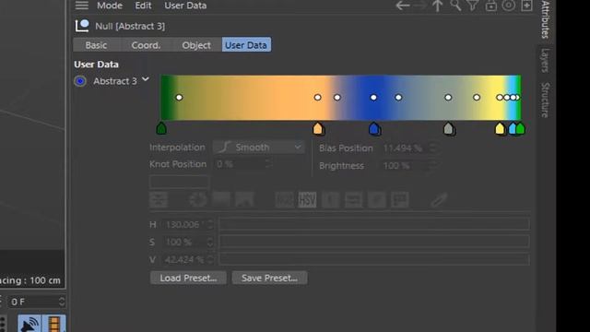Screen dimensions: 590x332
Task: Click the color preview box below Knot Position
Action: (179, 182)
